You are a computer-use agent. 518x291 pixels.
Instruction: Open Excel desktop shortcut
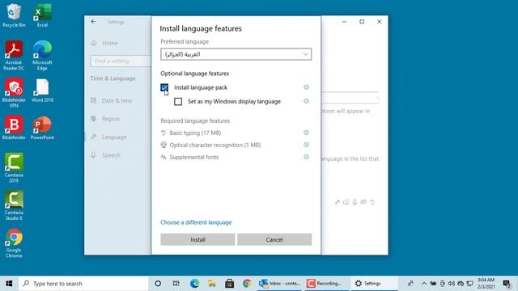[42, 15]
